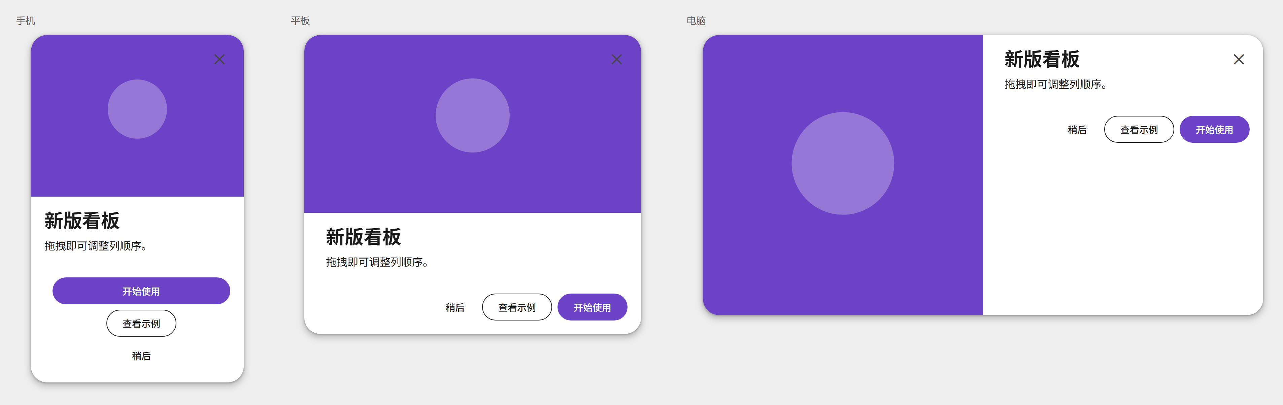
Task: Click the circle illustration in the 平板 card
Action: tap(473, 115)
